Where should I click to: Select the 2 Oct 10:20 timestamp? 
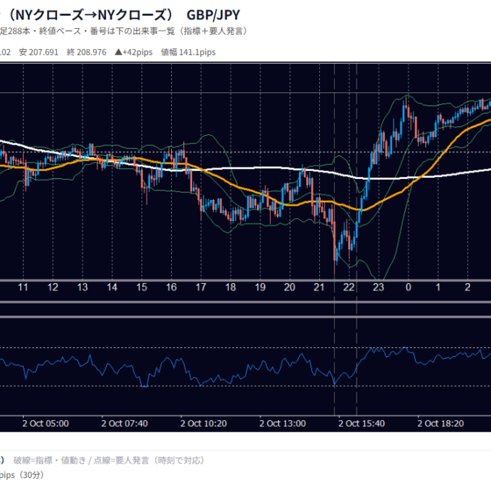pos(204,424)
